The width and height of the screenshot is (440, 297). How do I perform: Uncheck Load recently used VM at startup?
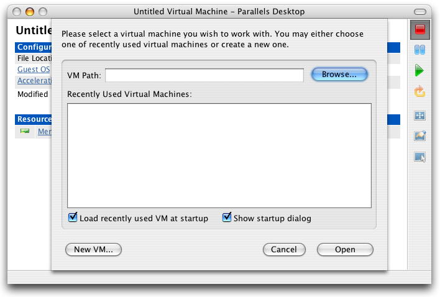click(x=73, y=217)
